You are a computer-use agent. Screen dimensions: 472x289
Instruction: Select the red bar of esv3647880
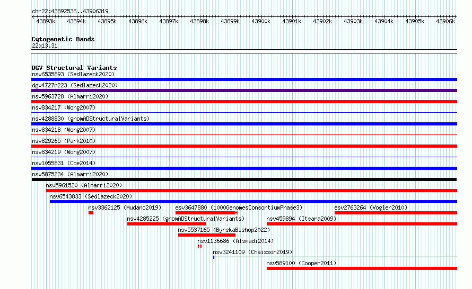click(x=206, y=213)
